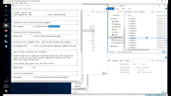Open taskbar Search magnifier
This screenshot has height=96, width=171.
[x=6, y=11]
